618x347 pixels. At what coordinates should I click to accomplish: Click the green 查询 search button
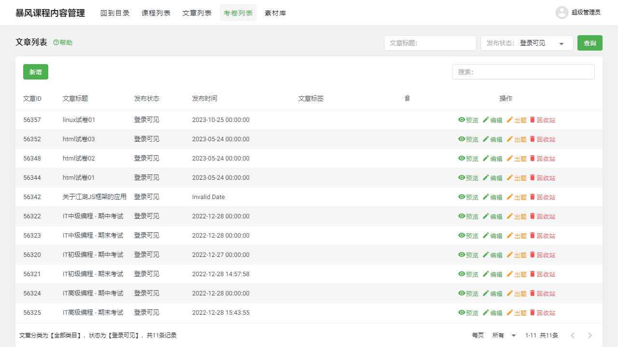click(590, 42)
